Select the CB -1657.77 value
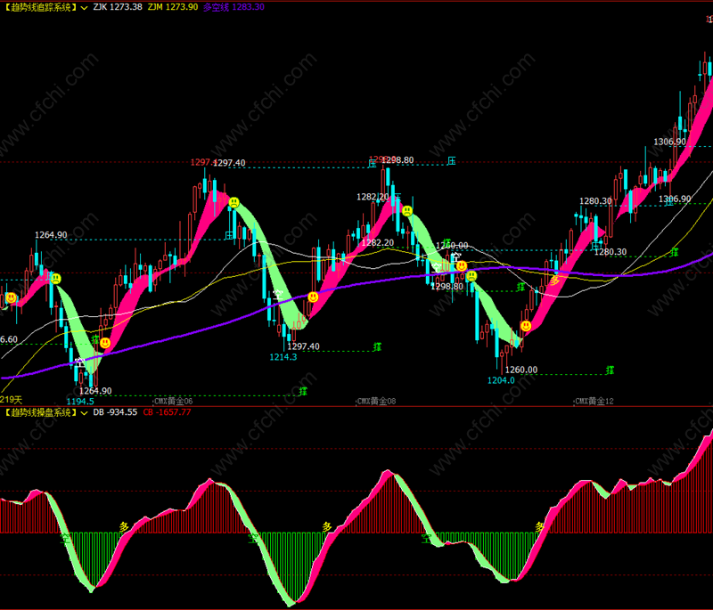 [167, 412]
